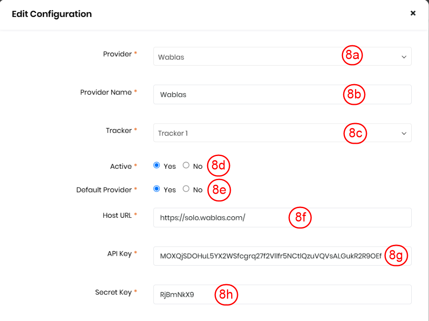The image size is (429, 321).
Task: Select No for Active
Action: click(186, 166)
